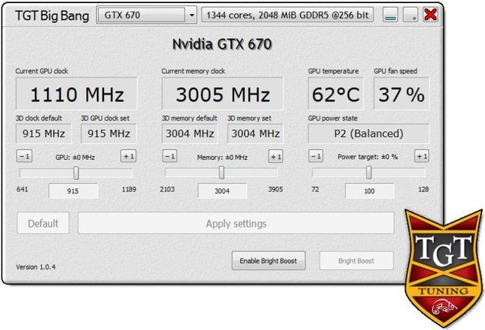Click the 'Memory: ±0 MHz' offset label
Screen dimensions: 485x330
tap(222, 157)
